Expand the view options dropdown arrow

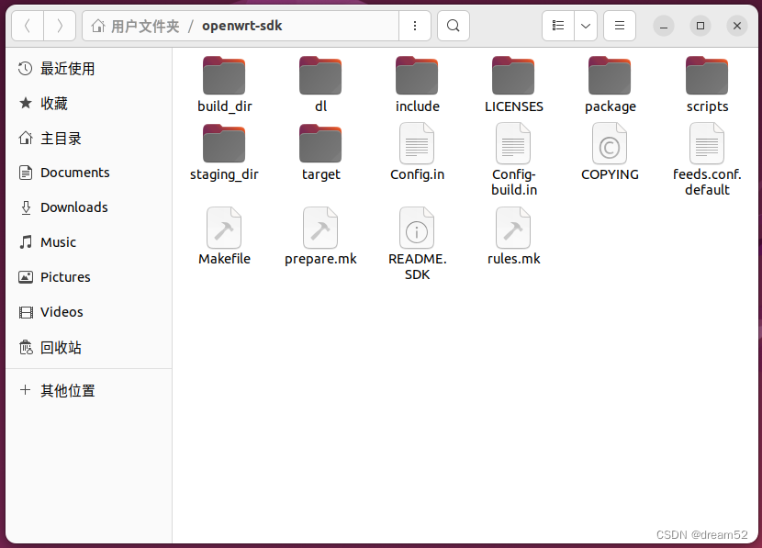(x=586, y=26)
